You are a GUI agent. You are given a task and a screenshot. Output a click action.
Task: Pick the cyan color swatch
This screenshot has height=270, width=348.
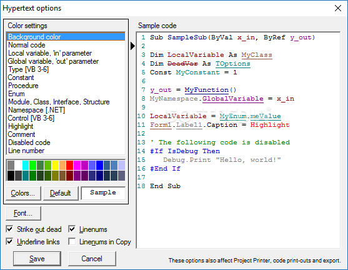[26, 165]
